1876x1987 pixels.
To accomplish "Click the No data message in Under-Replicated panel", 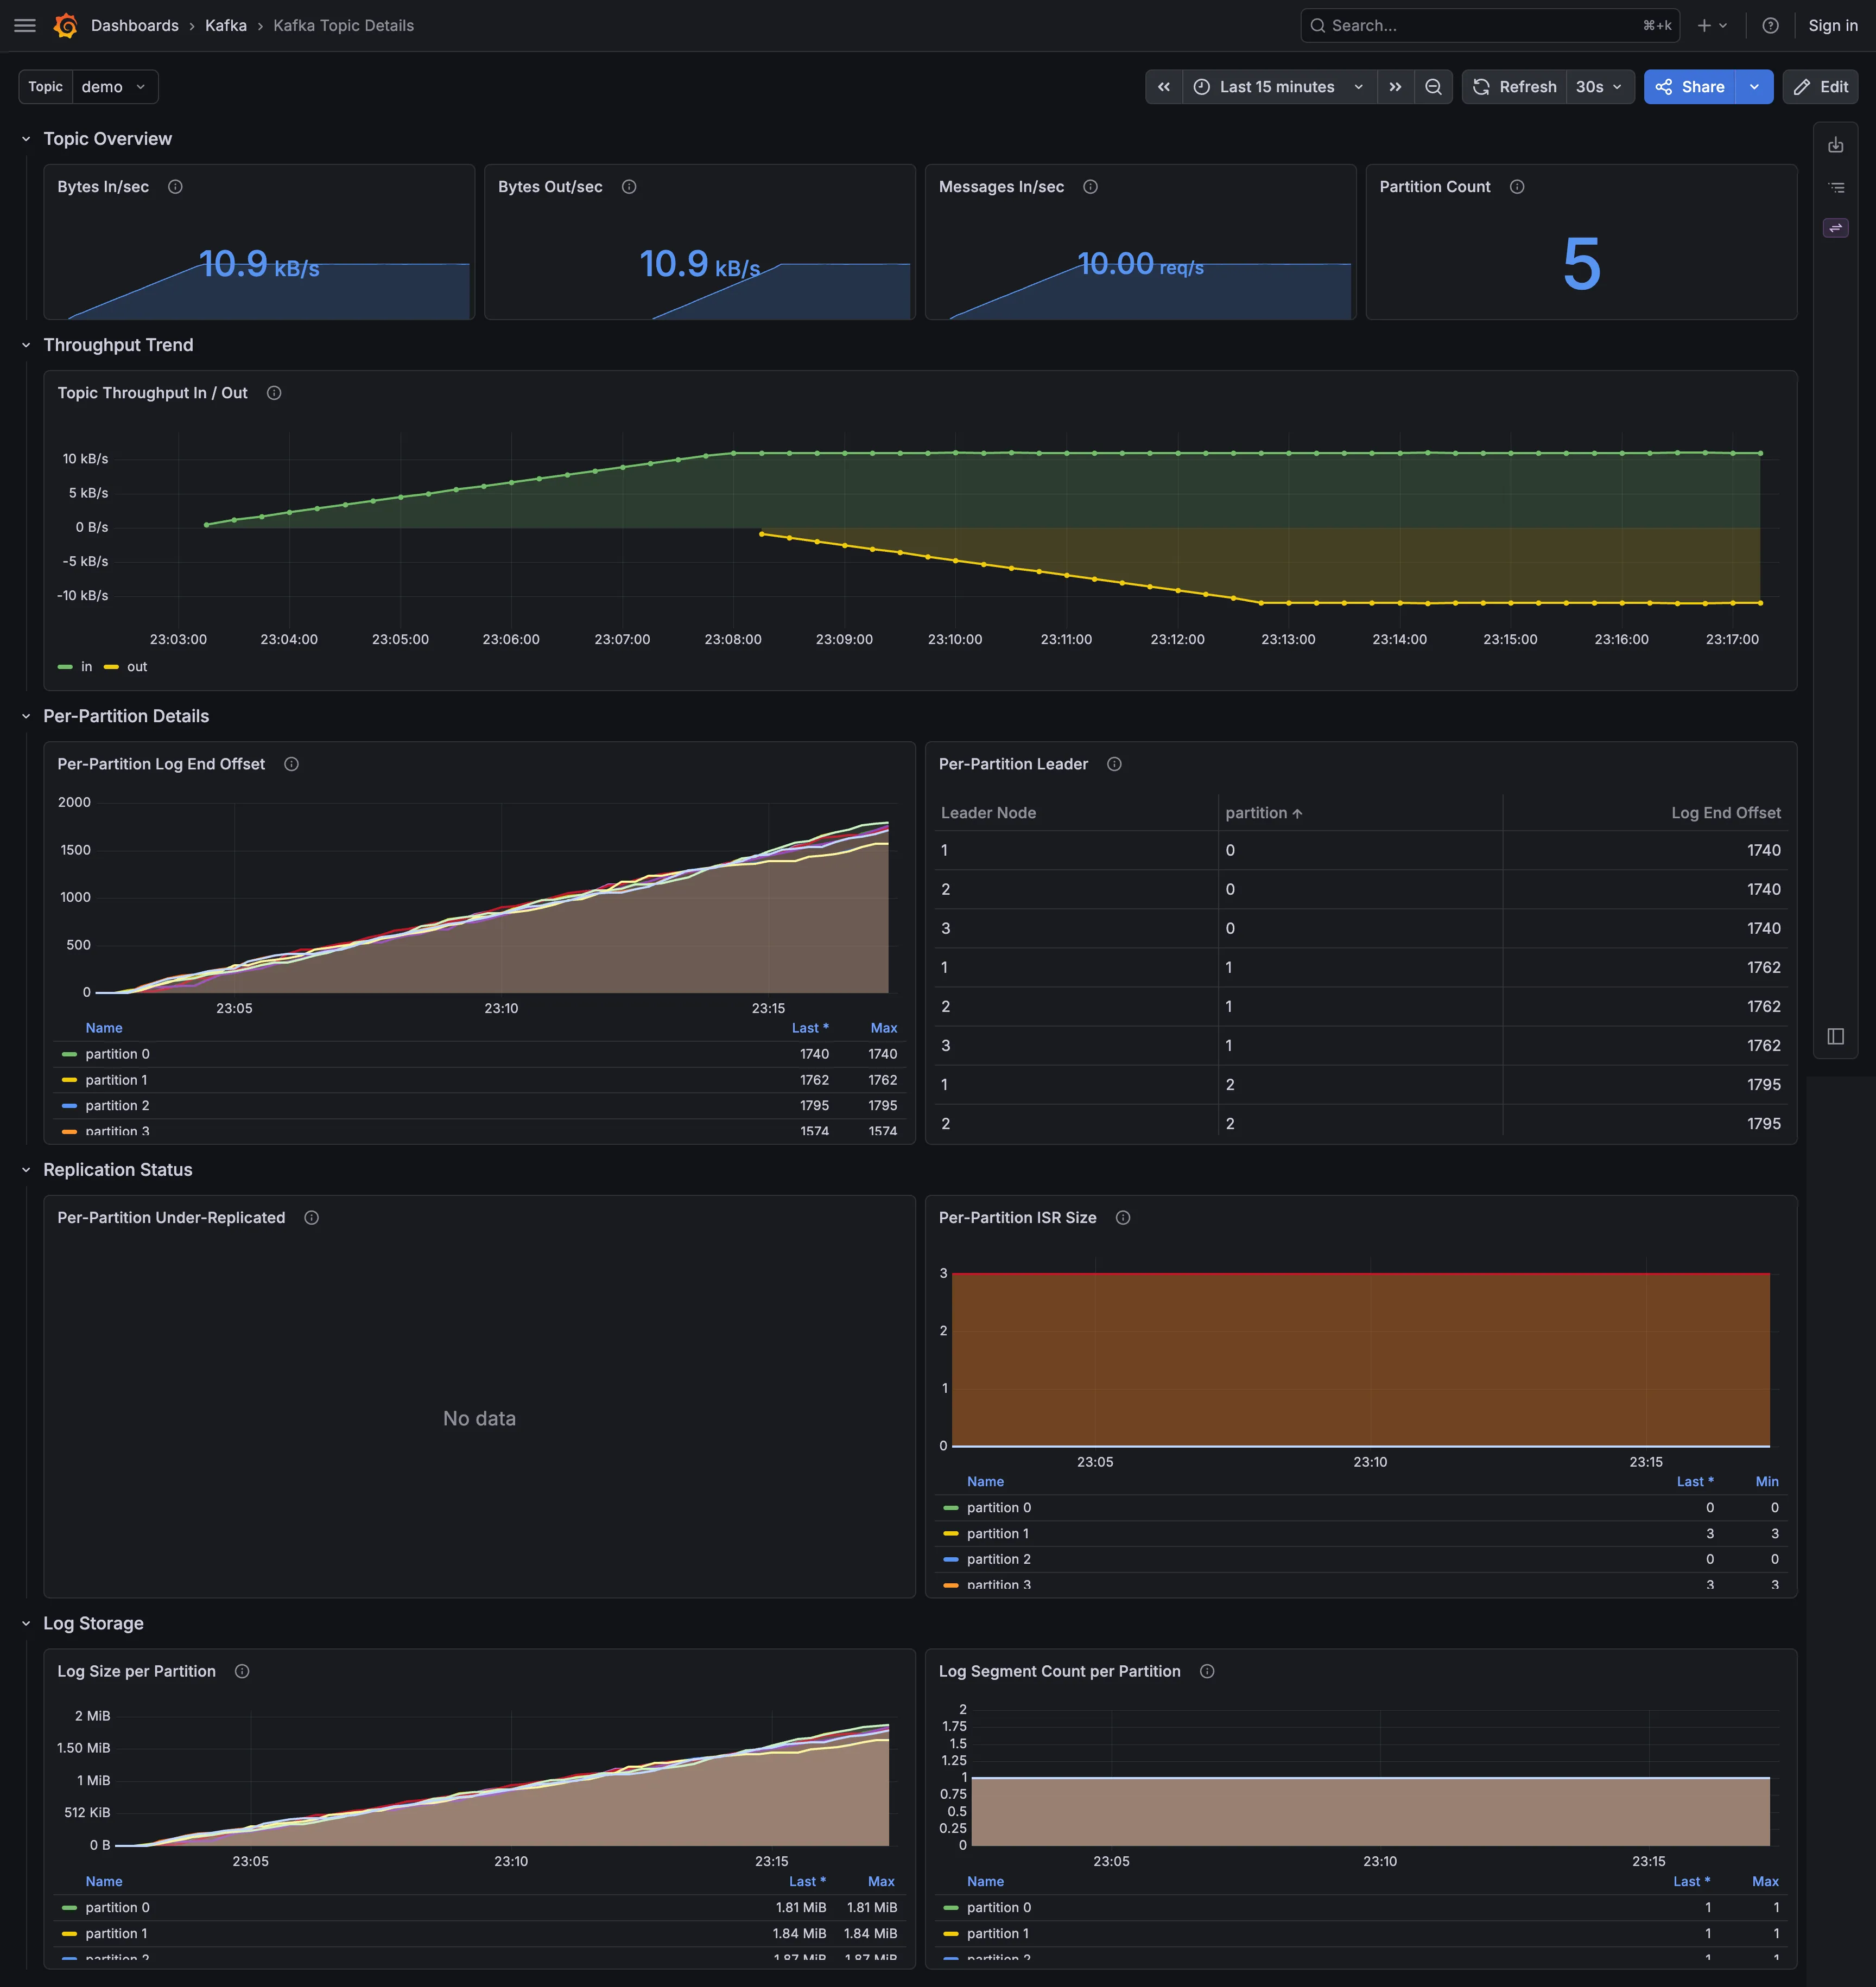I will point(479,1418).
